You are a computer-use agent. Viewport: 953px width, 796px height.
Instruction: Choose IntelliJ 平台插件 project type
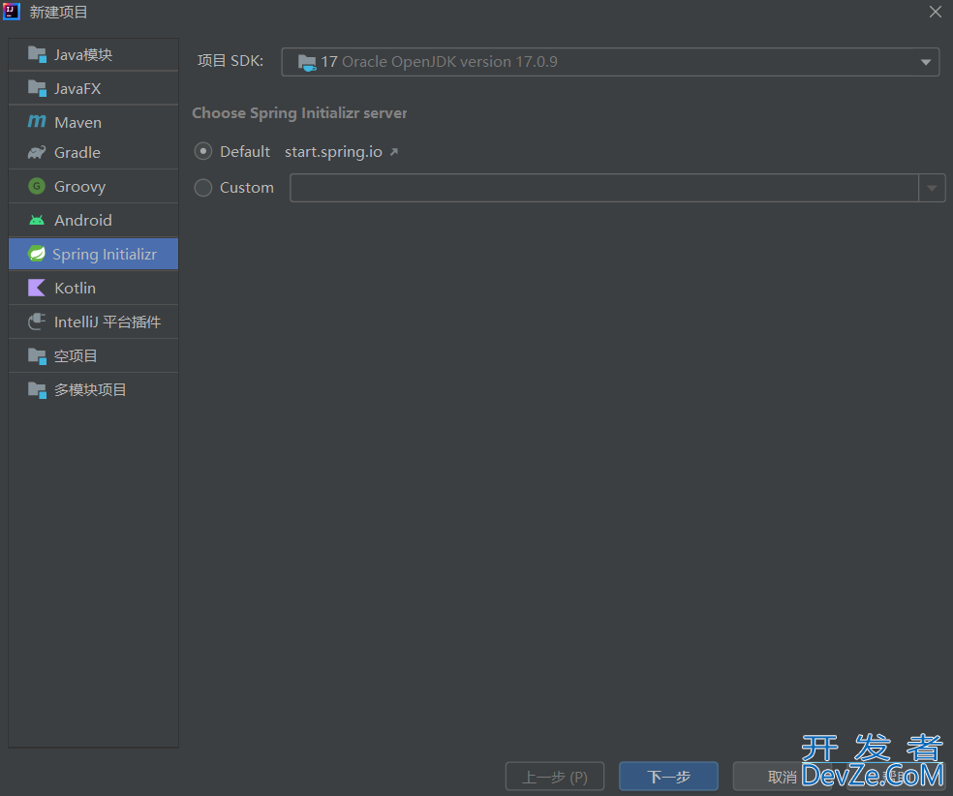click(x=94, y=322)
